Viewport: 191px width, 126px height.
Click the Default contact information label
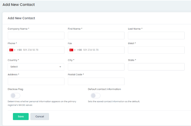tap(105, 89)
